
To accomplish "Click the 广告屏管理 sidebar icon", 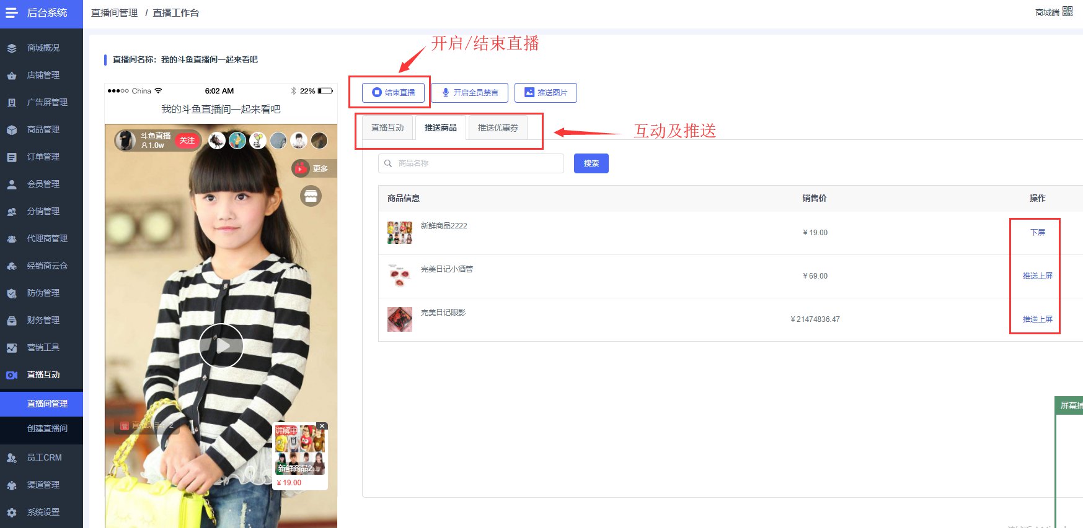I will (12, 102).
